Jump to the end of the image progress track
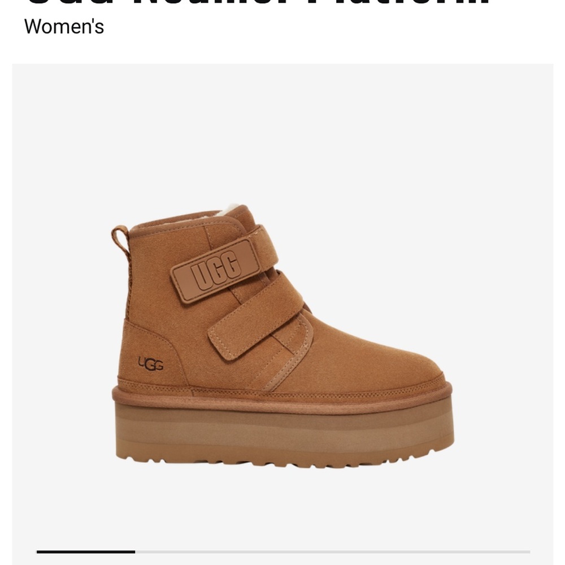Image resolution: width=565 pixels, height=565 pixels. [x=528, y=551]
